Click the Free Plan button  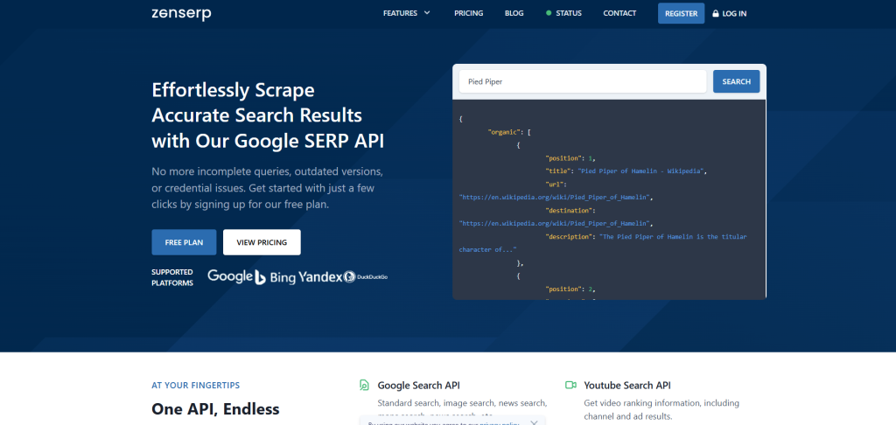184,242
